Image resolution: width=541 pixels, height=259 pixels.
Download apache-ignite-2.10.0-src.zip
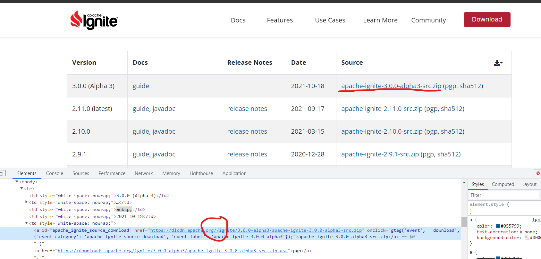[x=382, y=131]
